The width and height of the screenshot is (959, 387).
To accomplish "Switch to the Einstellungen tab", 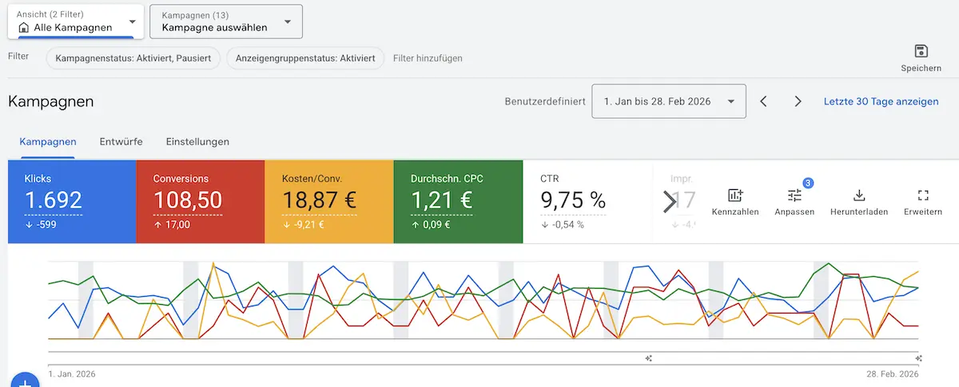I will point(197,141).
